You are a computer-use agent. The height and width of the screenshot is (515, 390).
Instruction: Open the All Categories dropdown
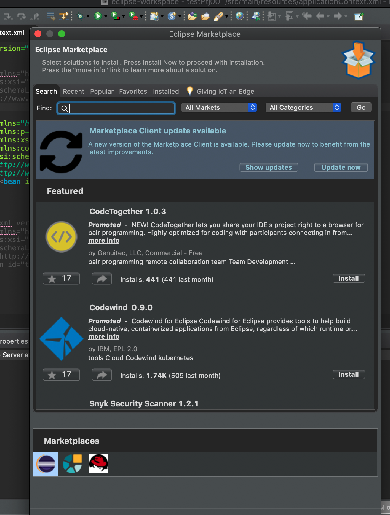[x=303, y=107]
